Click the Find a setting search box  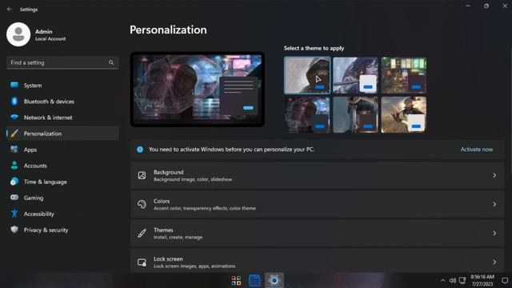(62, 62)
